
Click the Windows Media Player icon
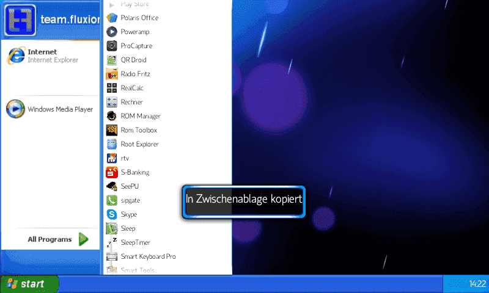pos(15,109)
